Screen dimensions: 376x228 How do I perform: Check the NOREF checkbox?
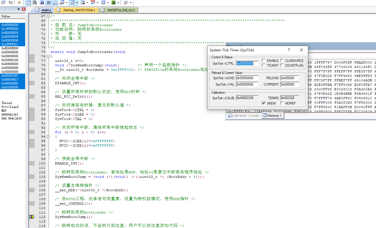click(282, 103)
